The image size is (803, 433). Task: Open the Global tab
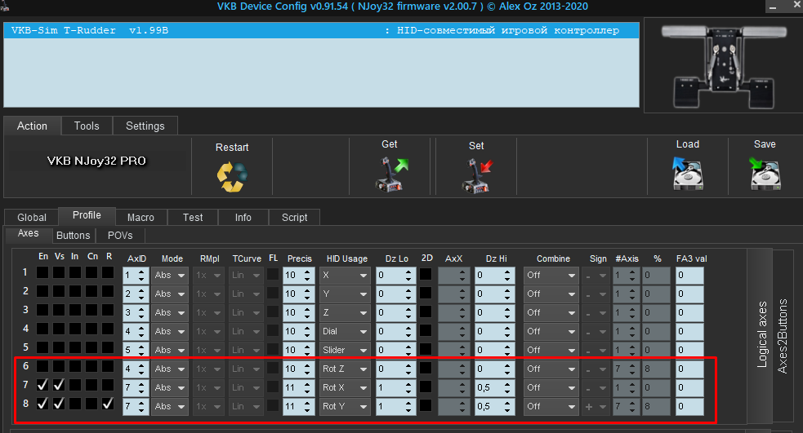pos(32,217)
